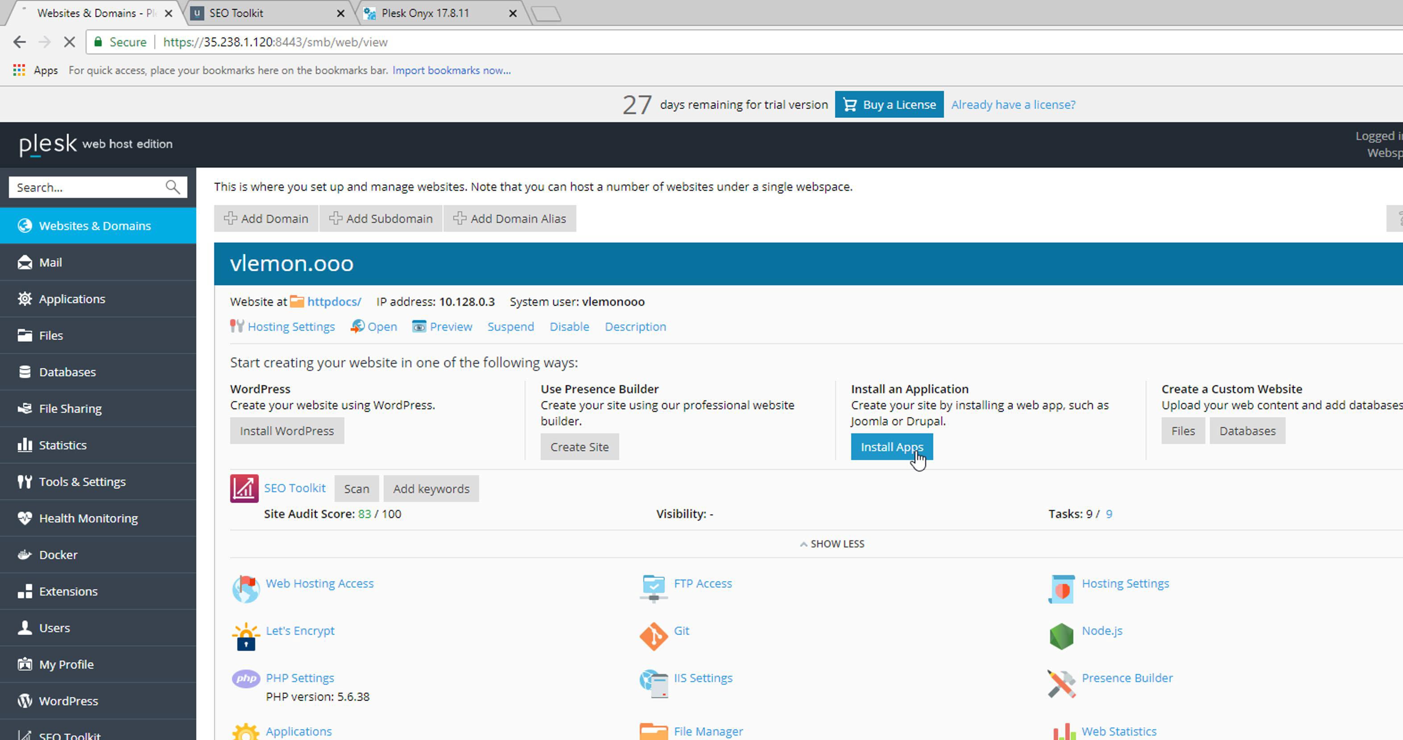The image size is (1403, 740).
Task: Click inside the Search input field
Action: click(x=87, y=187)
